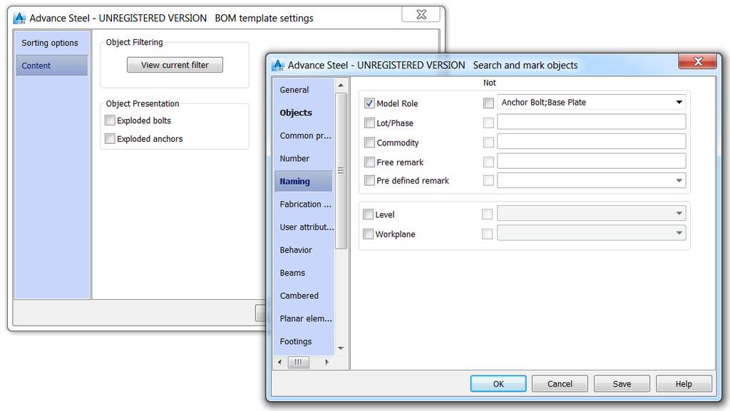Toggle the Not checkbox for Lot/Phase
Screen dimensions: 730x411
tap(488, 123)
